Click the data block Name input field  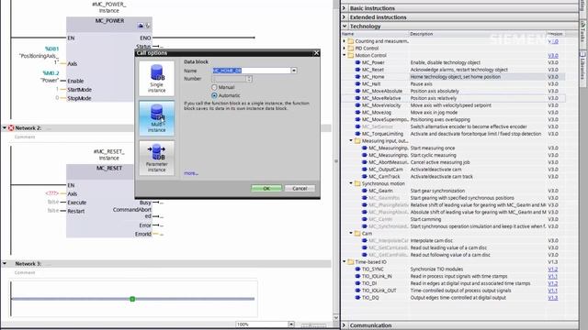[x=251, y=71]
